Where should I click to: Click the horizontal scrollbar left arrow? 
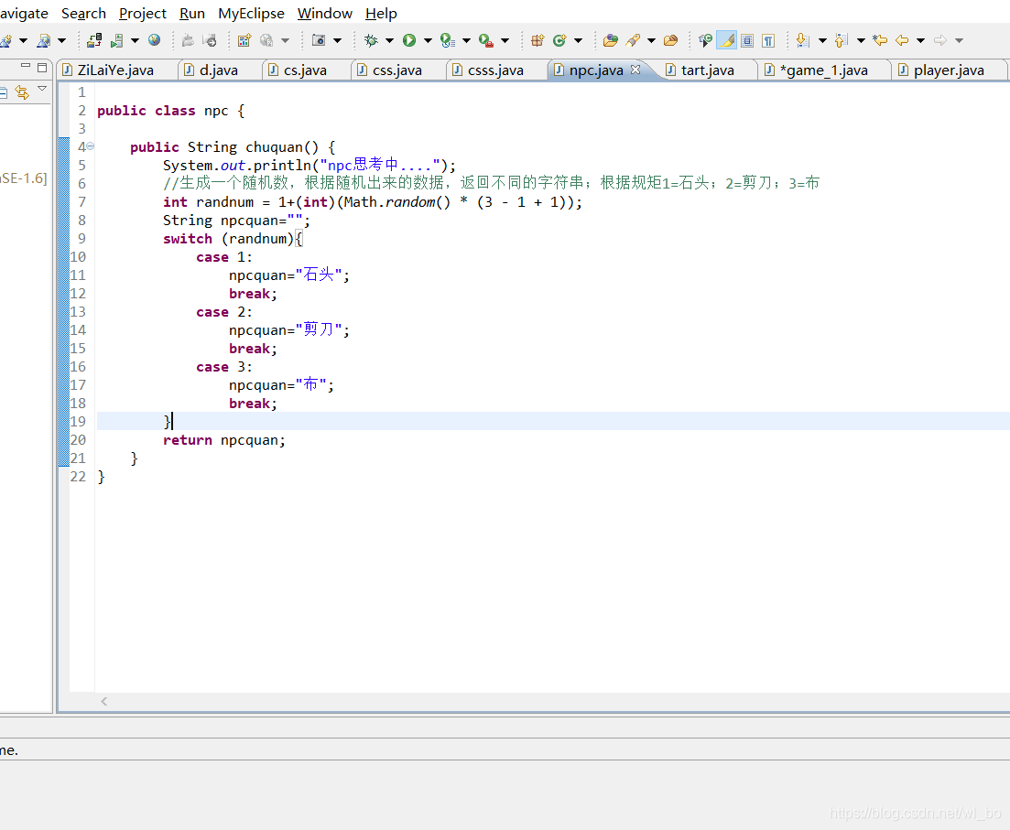coord(103,701)
